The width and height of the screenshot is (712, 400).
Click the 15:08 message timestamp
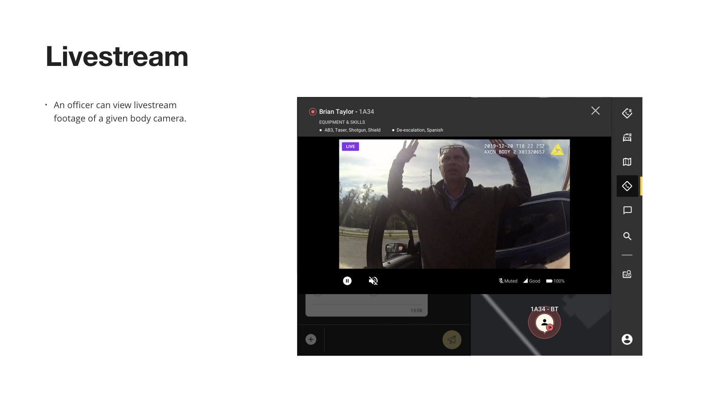pyautogui.click(x=416, y=311)
